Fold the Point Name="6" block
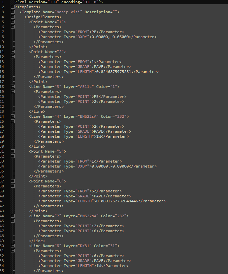This screenshot has height=274, width=228. 13,181
